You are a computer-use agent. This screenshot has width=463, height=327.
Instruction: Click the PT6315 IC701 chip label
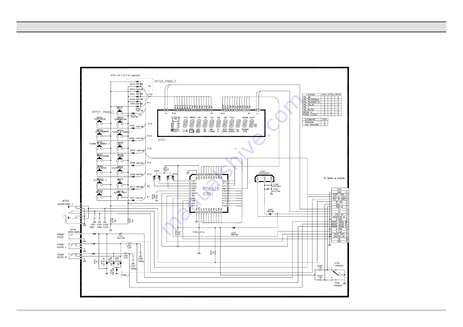pyautogui.click(x=211, y=191)
